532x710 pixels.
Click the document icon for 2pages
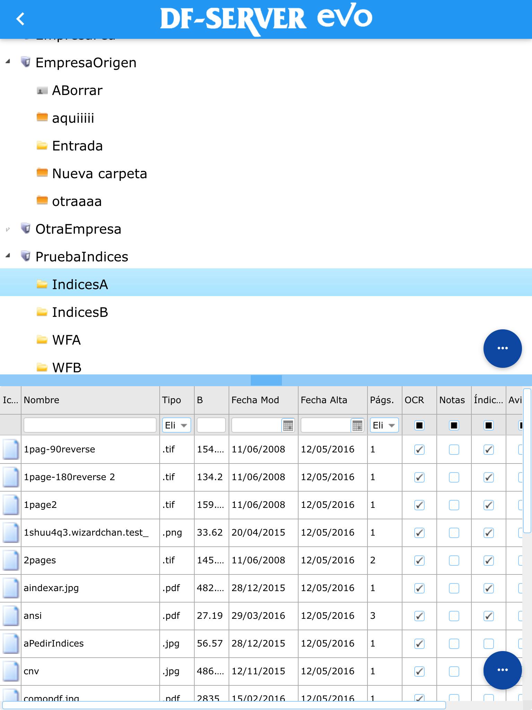[10, 560]
